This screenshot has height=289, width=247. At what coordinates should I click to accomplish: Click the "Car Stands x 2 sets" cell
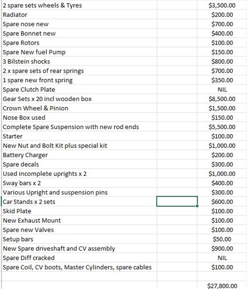click(x=29, y=202)
